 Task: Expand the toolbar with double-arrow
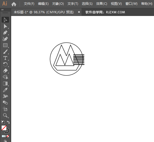point(2,10)
